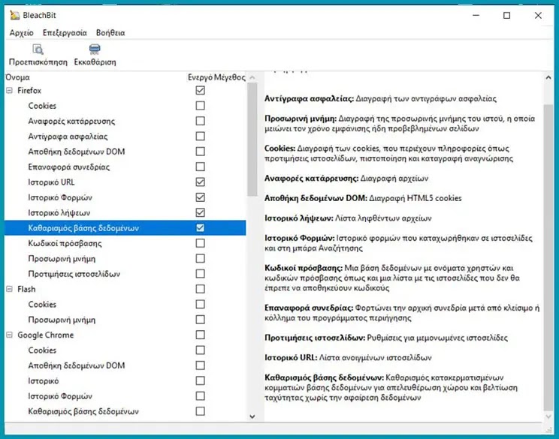Tick the Επαναφορά συνεδρίας checkbox

pyautogui.click(x=201, y=167)
